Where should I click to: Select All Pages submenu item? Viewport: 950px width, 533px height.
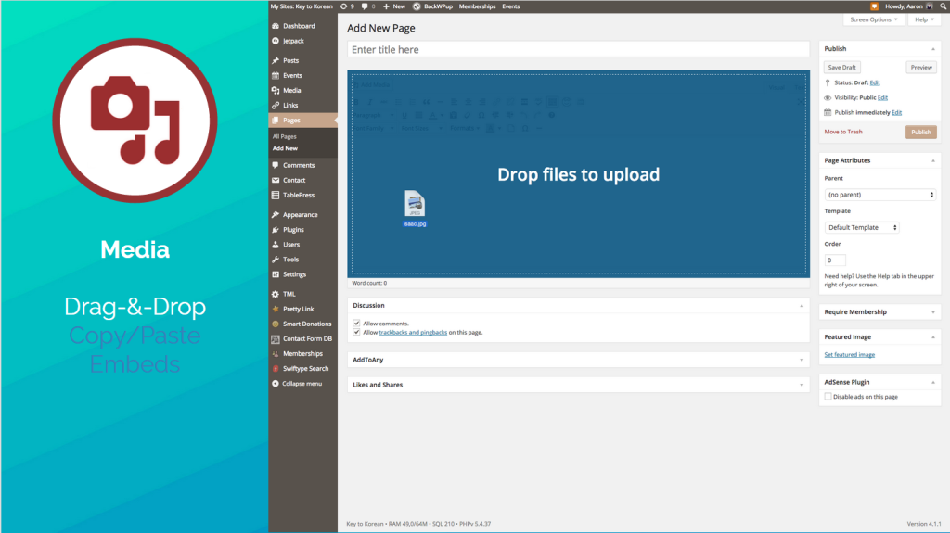click(x=285, y=136)
